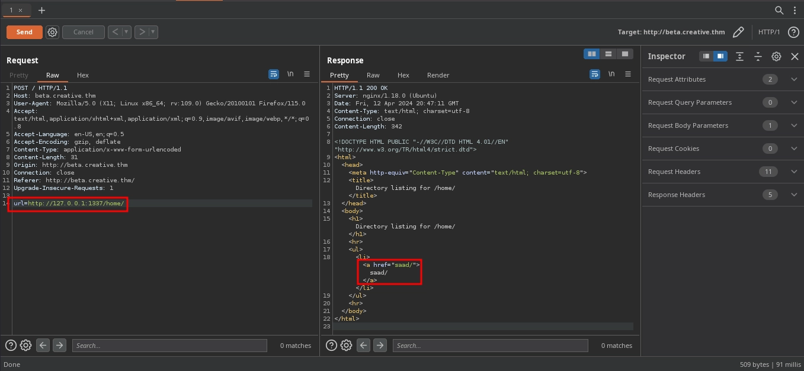
Task: Open the Request panel hamburger menu
Action: coord(307,74)
